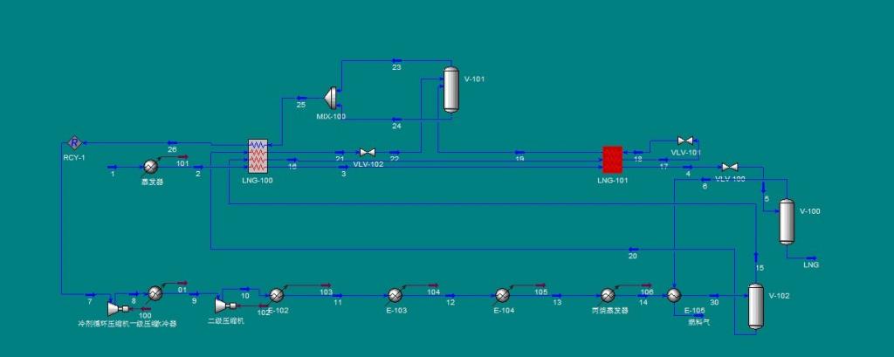Click the first-stage compressor icon after stream 7
This screenshot has width=894, height=357.
(118, 308)
